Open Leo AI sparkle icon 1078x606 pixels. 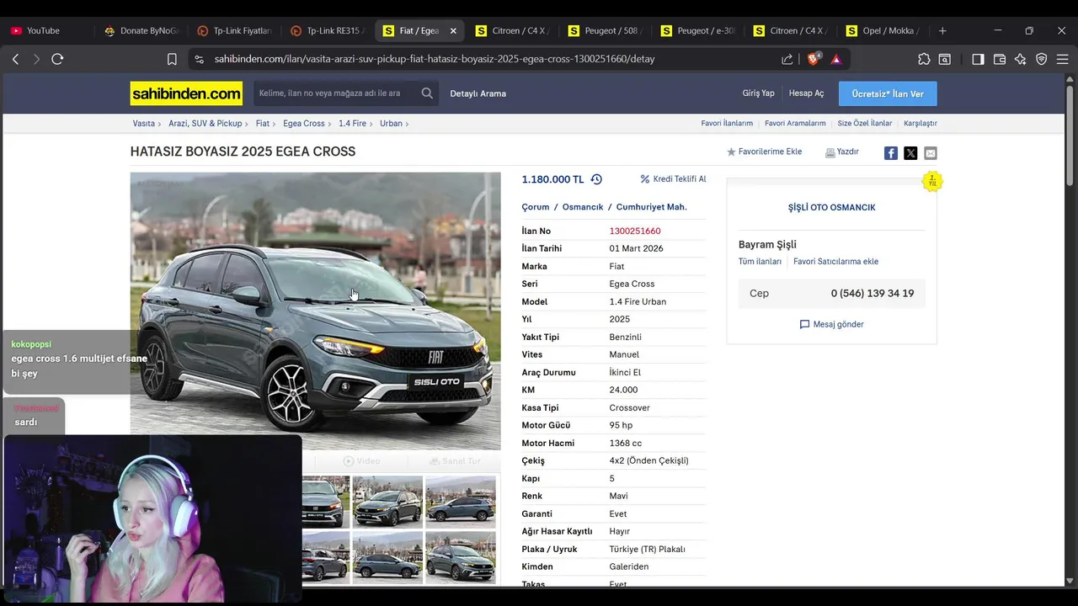click(1021, 59)
